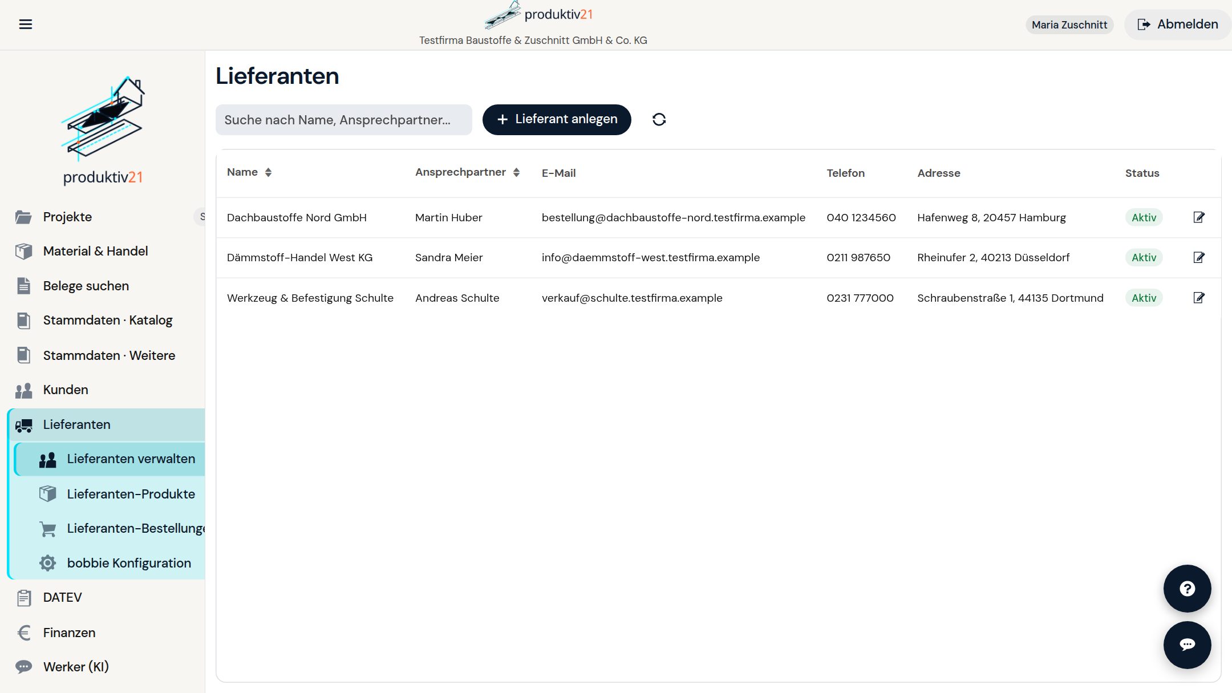This screenshot has height=693, width=1232.
Task: Click the Finanzen euro icon
Action: (x=23, y=633)
